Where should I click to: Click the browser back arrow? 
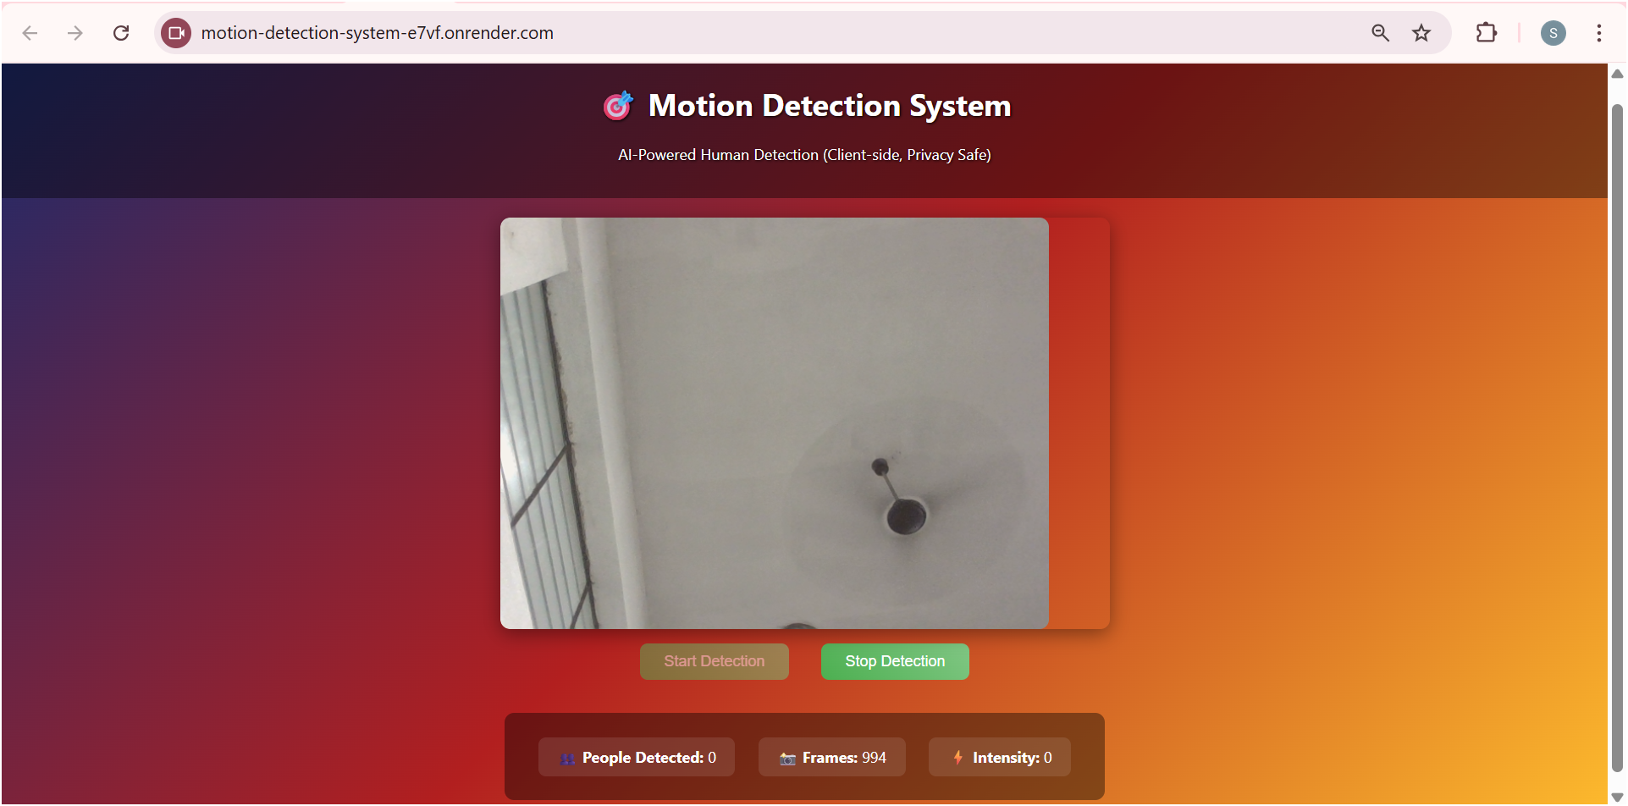(x=30, y=33)
